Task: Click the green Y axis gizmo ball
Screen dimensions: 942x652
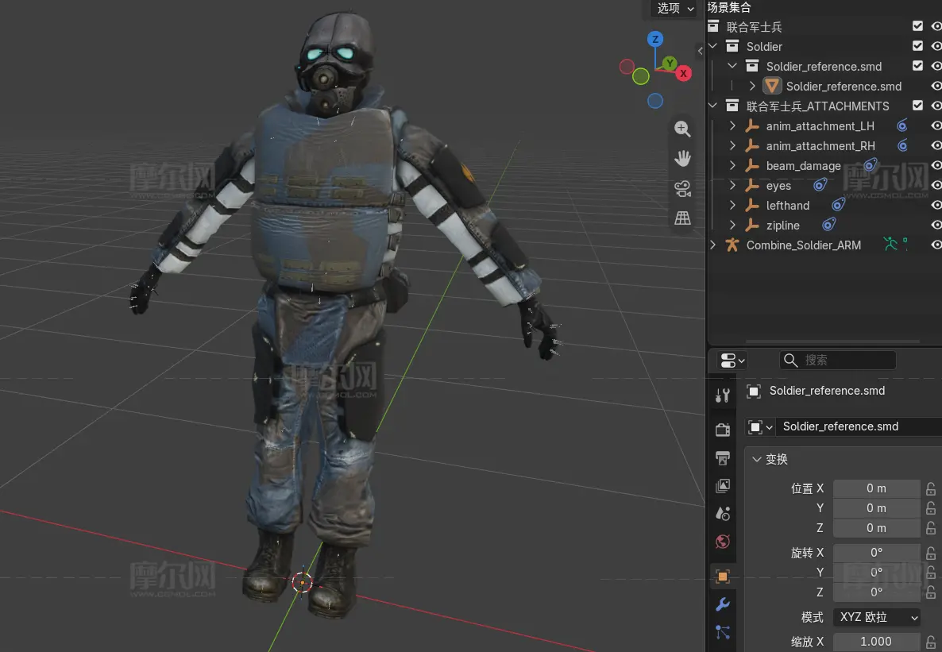Action: coord(670,63)
